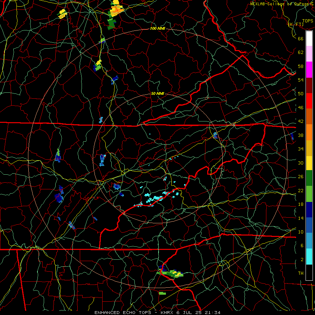Click the "66" legend value
The image size is (315, 315).
point(301,38)
